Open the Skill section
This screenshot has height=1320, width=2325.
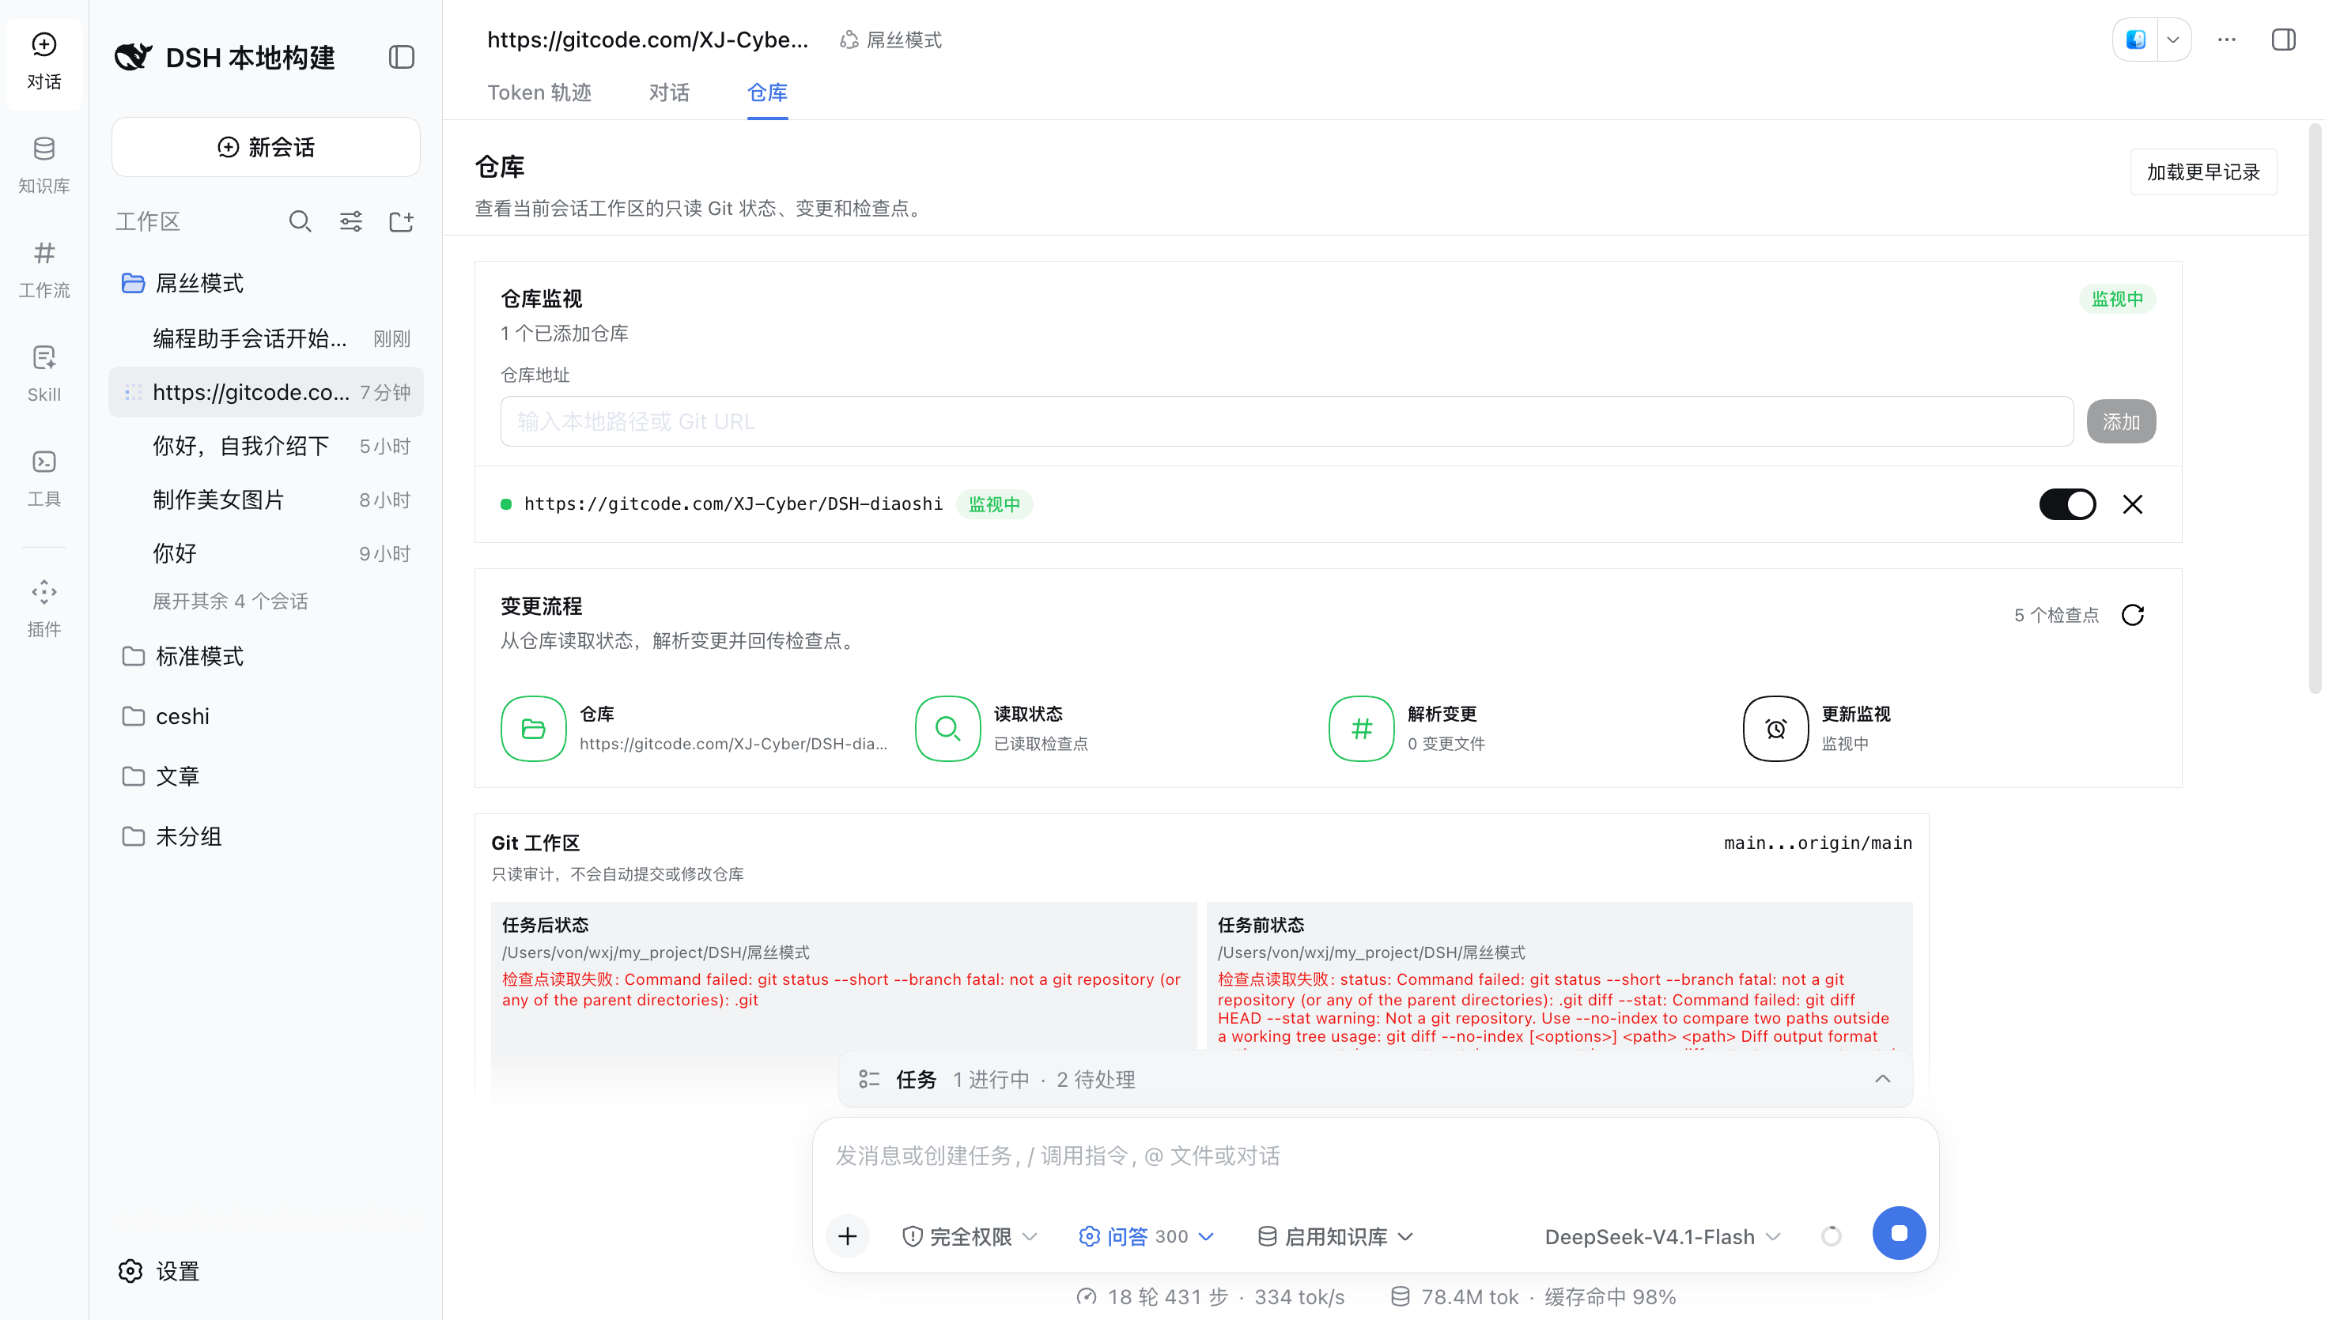pos(43,374)
